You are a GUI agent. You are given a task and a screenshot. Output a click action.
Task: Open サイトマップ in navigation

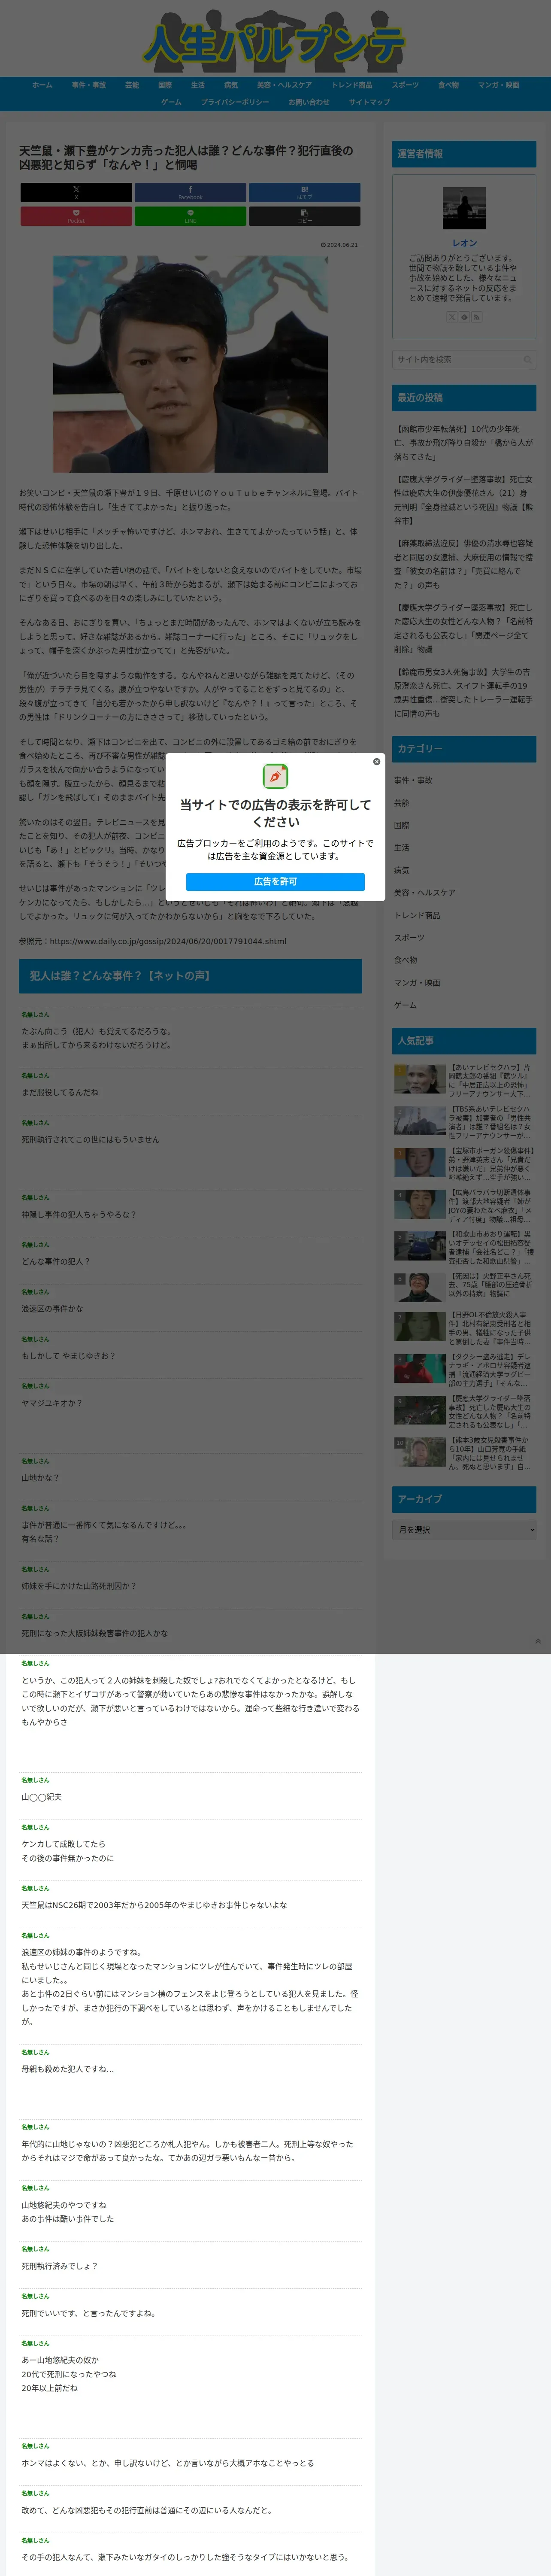click(369, 102)
